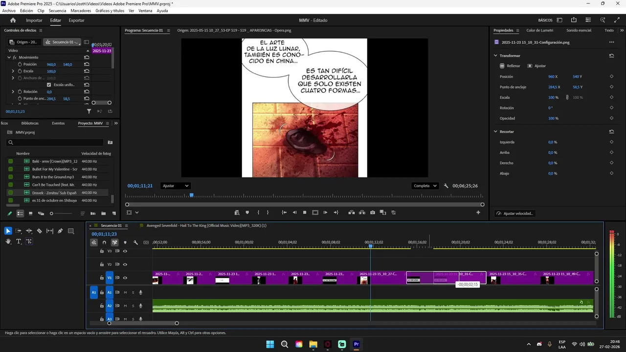
Task: Open File Explorer from taskbar
Action: click(x=313, y=344)
